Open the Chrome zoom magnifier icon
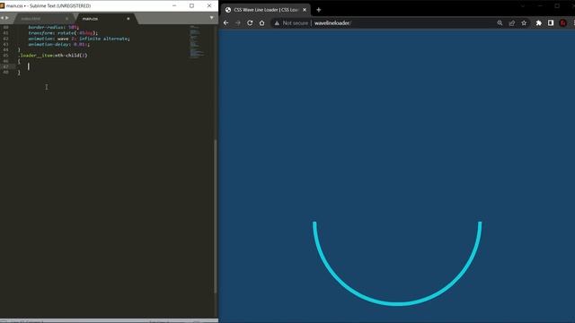 [x=500, y=22]
